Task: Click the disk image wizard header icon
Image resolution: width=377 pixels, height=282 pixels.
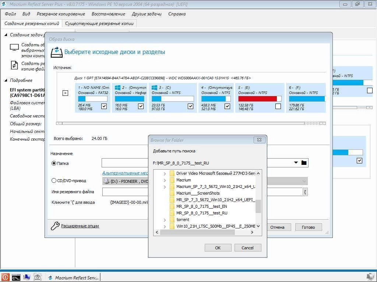Action: coord(56,52)
